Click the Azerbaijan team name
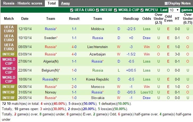This screenshot has width=193, height=122. [97, 54]
